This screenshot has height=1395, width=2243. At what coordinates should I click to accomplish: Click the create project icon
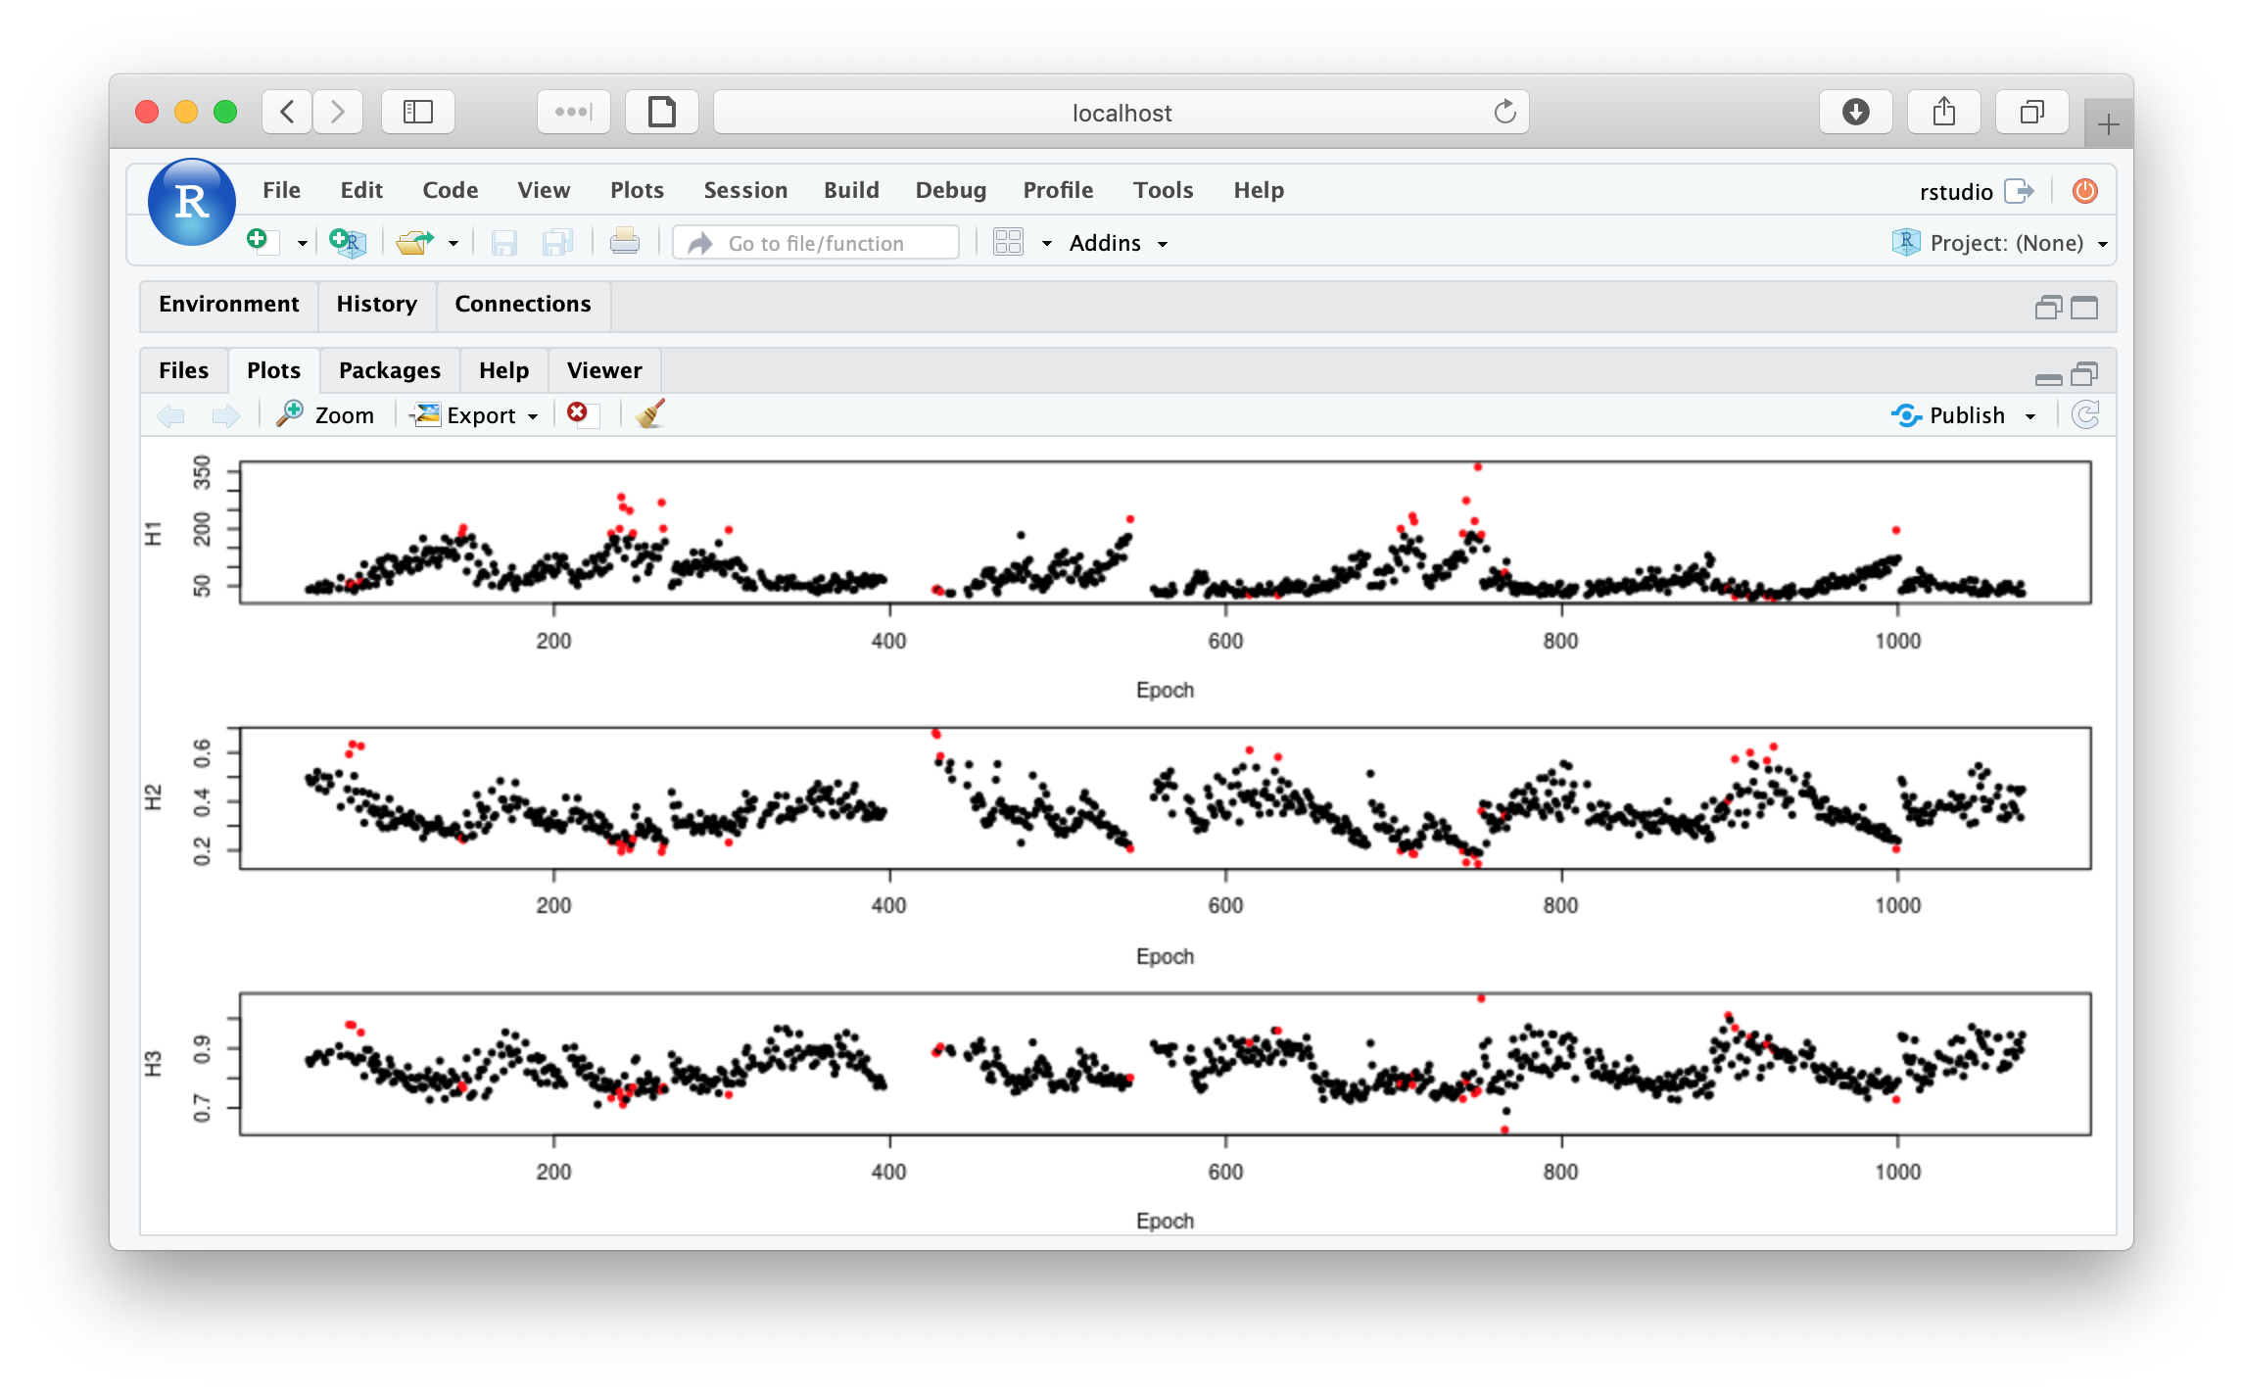347,242
